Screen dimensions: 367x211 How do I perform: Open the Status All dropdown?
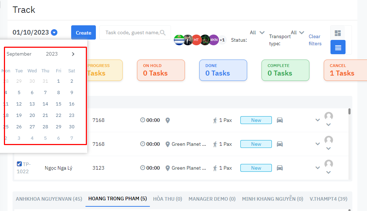click(257, 33)
